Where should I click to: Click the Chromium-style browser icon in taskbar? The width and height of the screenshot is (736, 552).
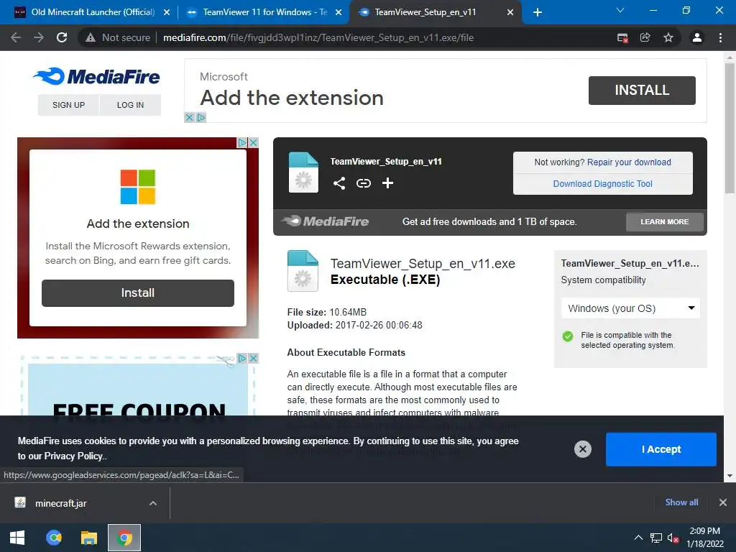pyautogui.click(x=53, y=538)
